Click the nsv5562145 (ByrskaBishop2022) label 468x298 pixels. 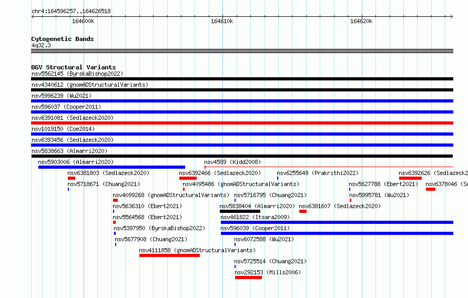[77, 74]
